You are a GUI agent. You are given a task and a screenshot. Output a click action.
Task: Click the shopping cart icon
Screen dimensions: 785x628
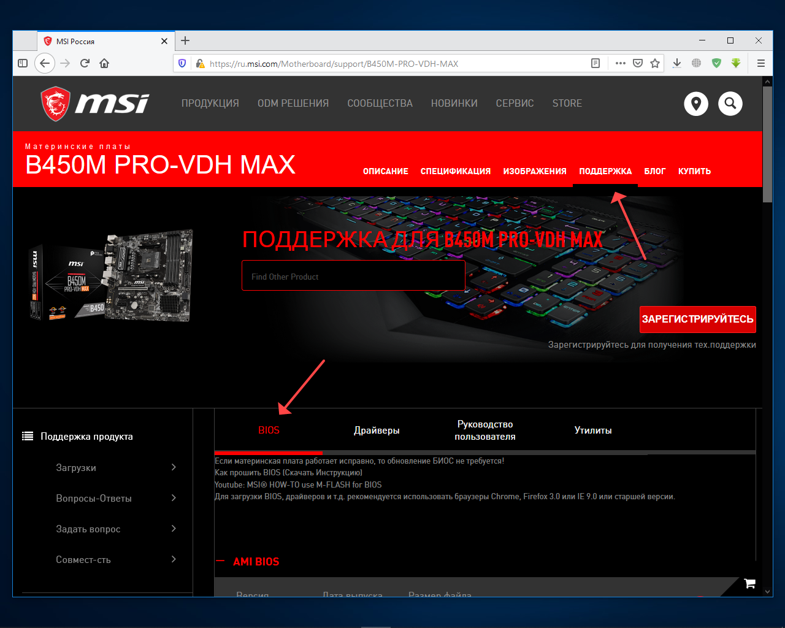point(749,583)
